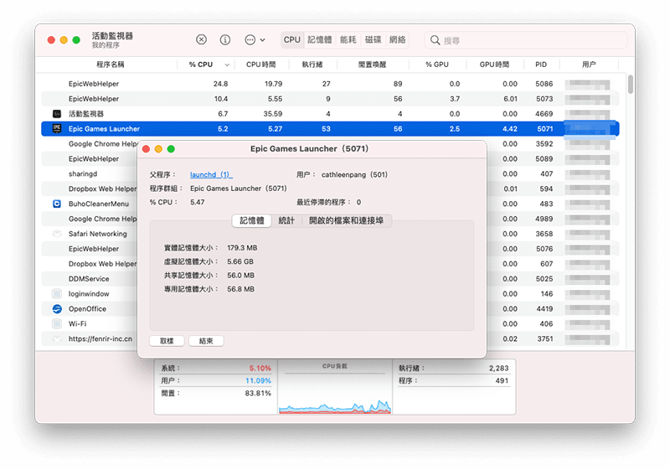This screenshot has height=470, width=670.
Task: Click the loginwindow icon
Action: (57, 293)
